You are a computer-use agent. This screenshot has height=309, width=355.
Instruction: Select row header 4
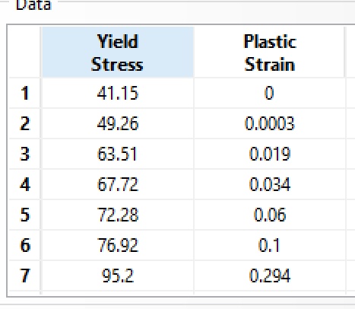(x=24, y=184)
